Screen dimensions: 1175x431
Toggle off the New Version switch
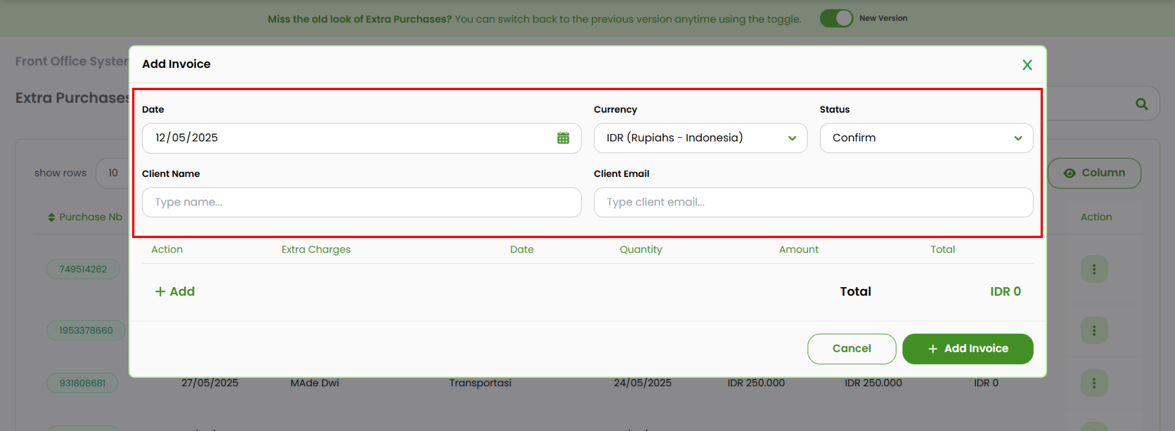click(x=836, y=18)
